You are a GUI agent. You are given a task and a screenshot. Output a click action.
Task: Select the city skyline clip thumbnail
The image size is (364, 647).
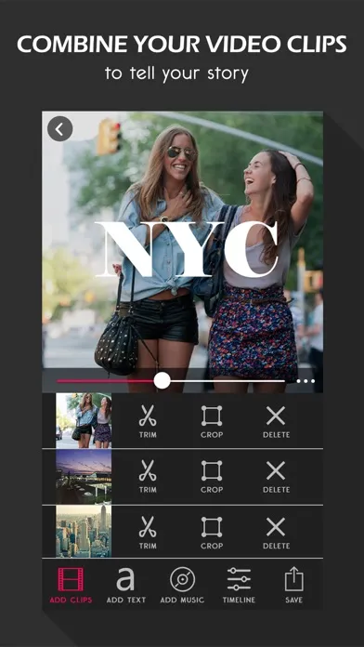[x=84, y=532]
